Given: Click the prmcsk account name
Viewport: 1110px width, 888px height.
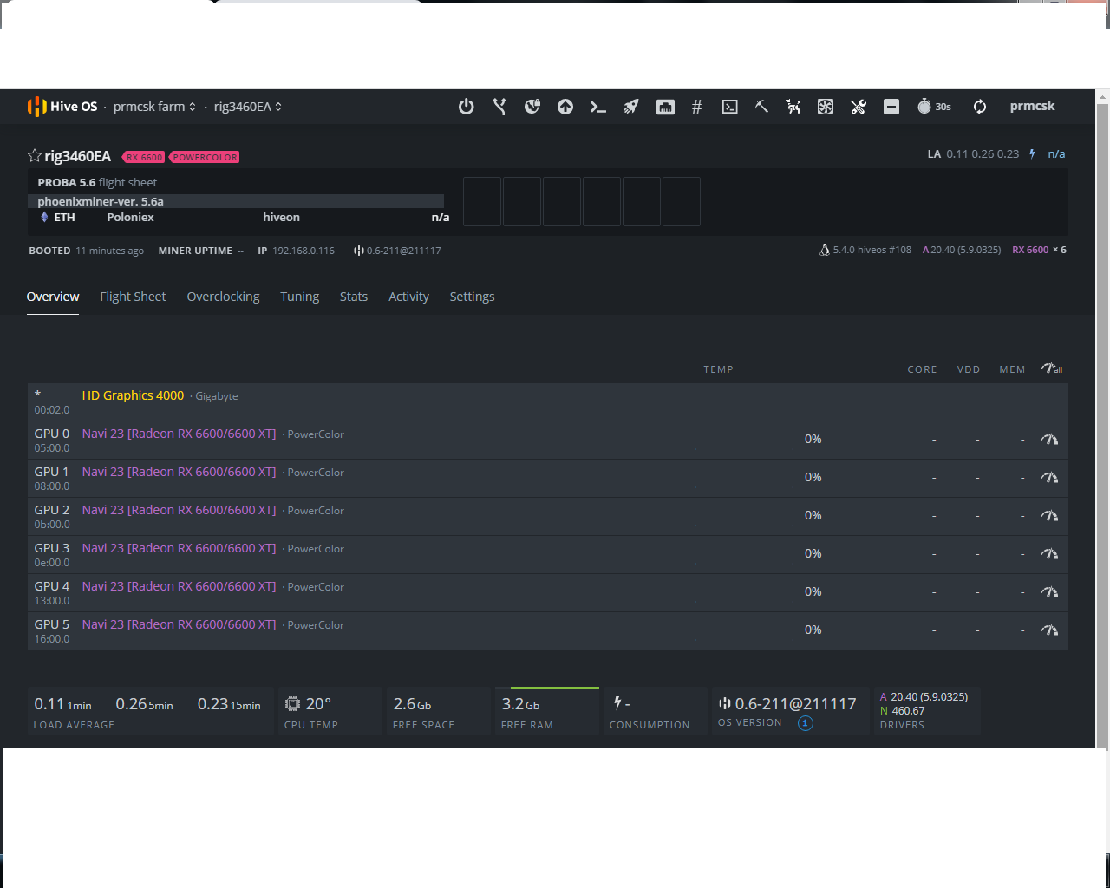Looking at the screenshot, I should [x=1033, y=106].
